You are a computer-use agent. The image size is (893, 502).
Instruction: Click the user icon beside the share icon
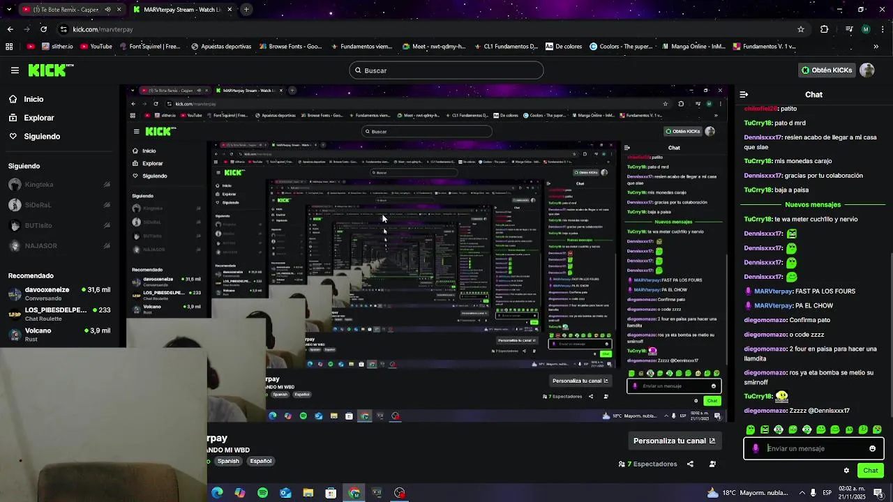point(712,464)
